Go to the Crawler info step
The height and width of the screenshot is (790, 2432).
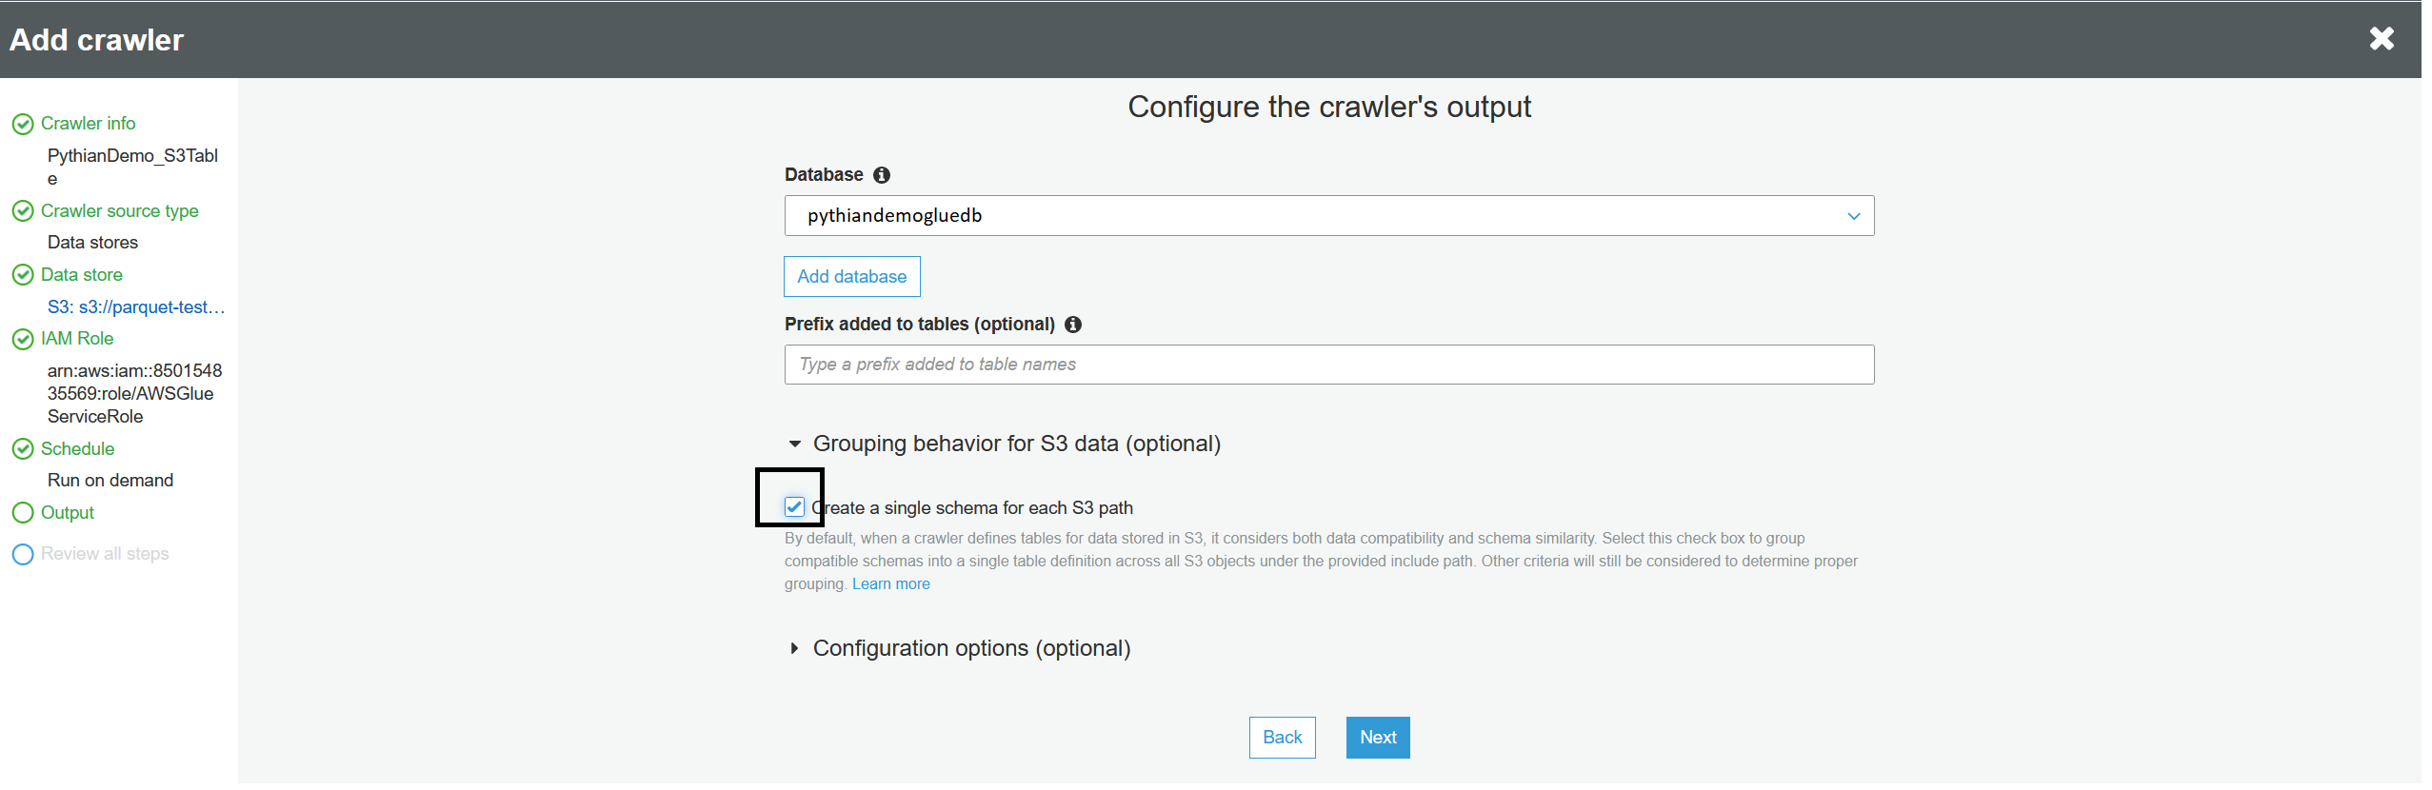coord(88,124)
